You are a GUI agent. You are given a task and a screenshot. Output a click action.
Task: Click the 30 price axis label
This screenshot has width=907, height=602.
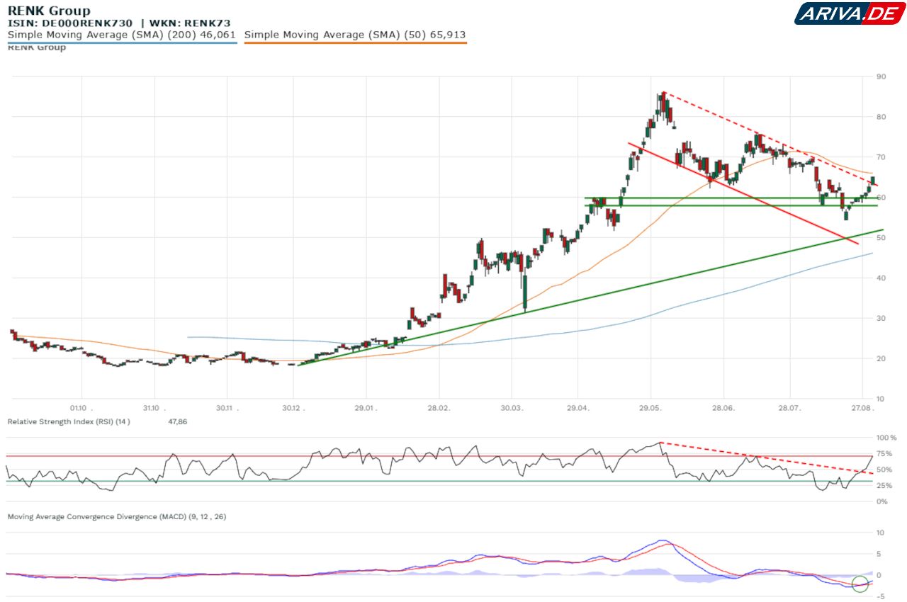[x=881, y=319]
